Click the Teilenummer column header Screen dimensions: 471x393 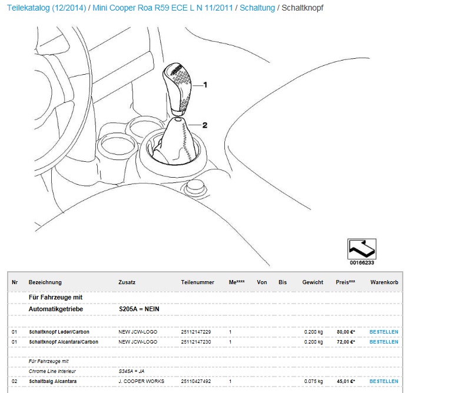pyautogui.click(x=197, y=282)
